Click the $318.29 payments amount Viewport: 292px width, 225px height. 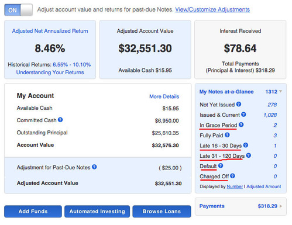[x=267, y=206]
